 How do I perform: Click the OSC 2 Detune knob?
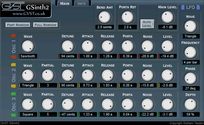click(68, 75)
